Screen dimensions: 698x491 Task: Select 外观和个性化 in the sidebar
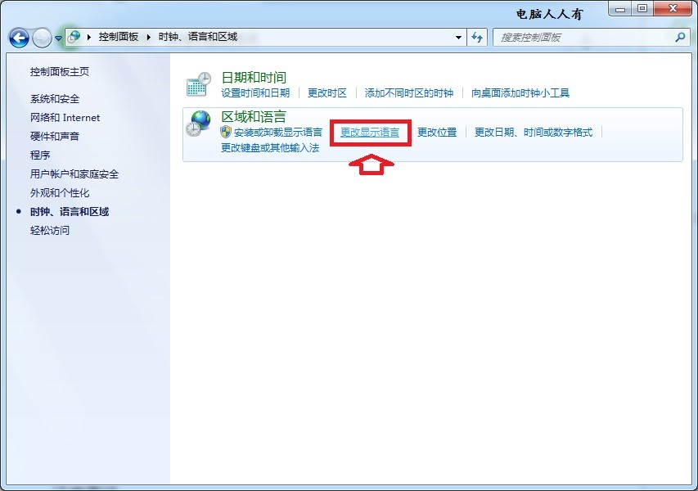60,193
